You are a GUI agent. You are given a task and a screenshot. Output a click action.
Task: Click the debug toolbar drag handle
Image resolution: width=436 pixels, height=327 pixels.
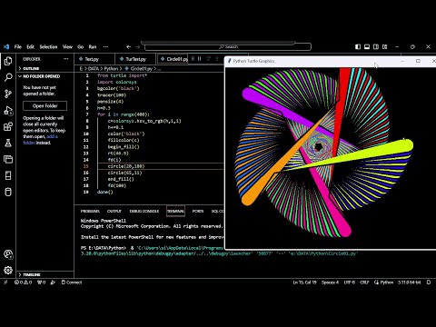point(193,59)
